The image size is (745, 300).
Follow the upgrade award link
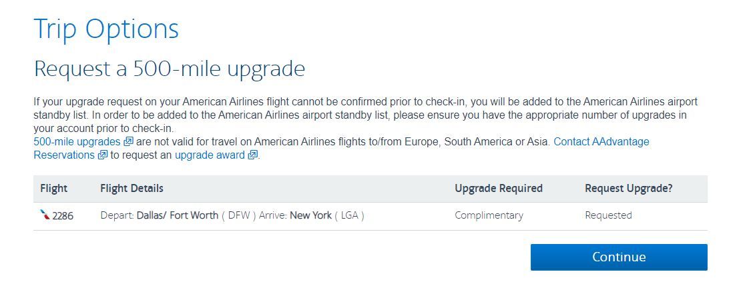coord(210,155)
